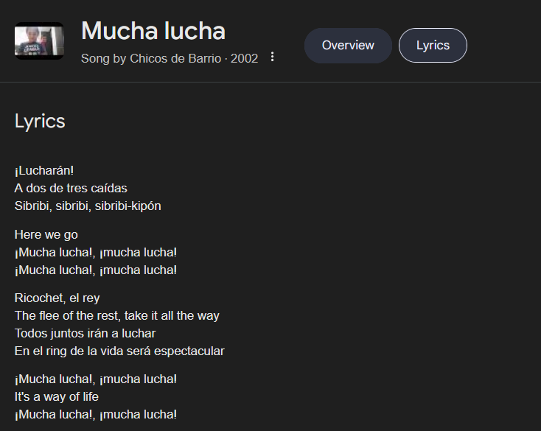Screen dimensions: 541x431
Task: Click the Lyrics section heading
Action: coord(40,122)
